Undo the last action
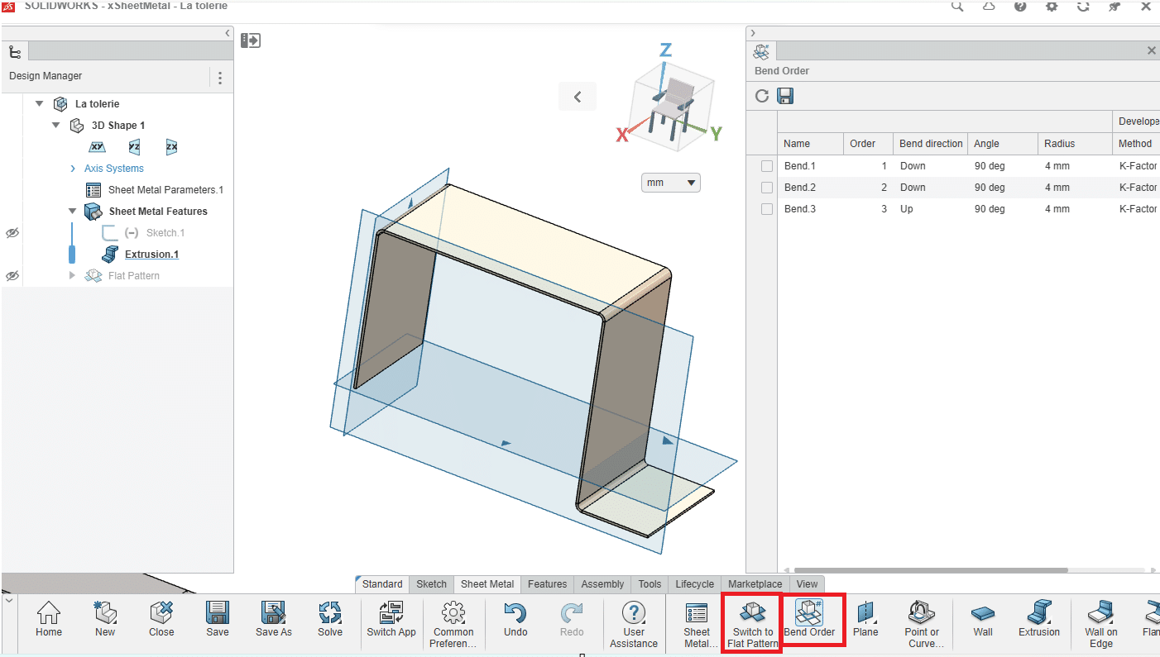Screen dimensions: 1160x657 [515, 619]
